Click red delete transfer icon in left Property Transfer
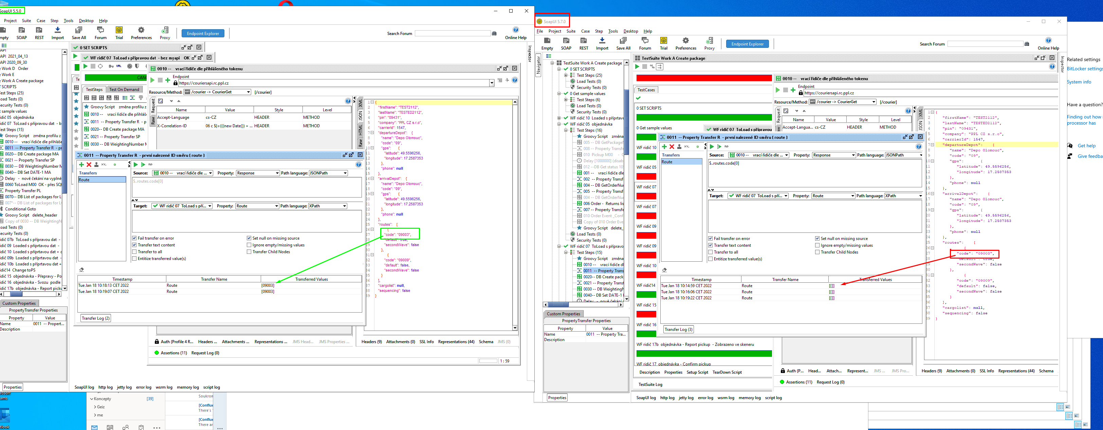 (89, 165)
